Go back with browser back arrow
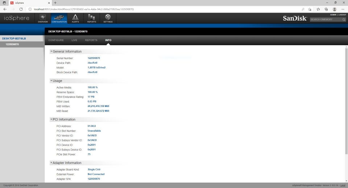348x188 pixels. tap(5, 9)
